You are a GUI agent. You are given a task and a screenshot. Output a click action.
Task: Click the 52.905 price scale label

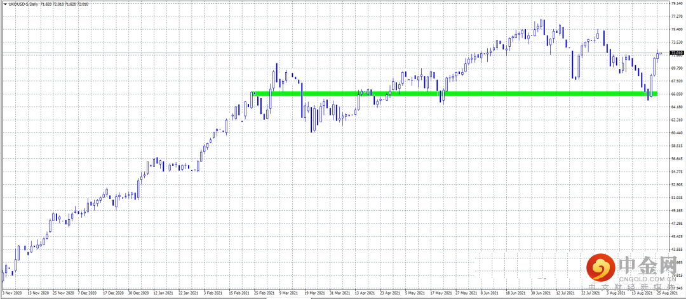pos(676,185)
